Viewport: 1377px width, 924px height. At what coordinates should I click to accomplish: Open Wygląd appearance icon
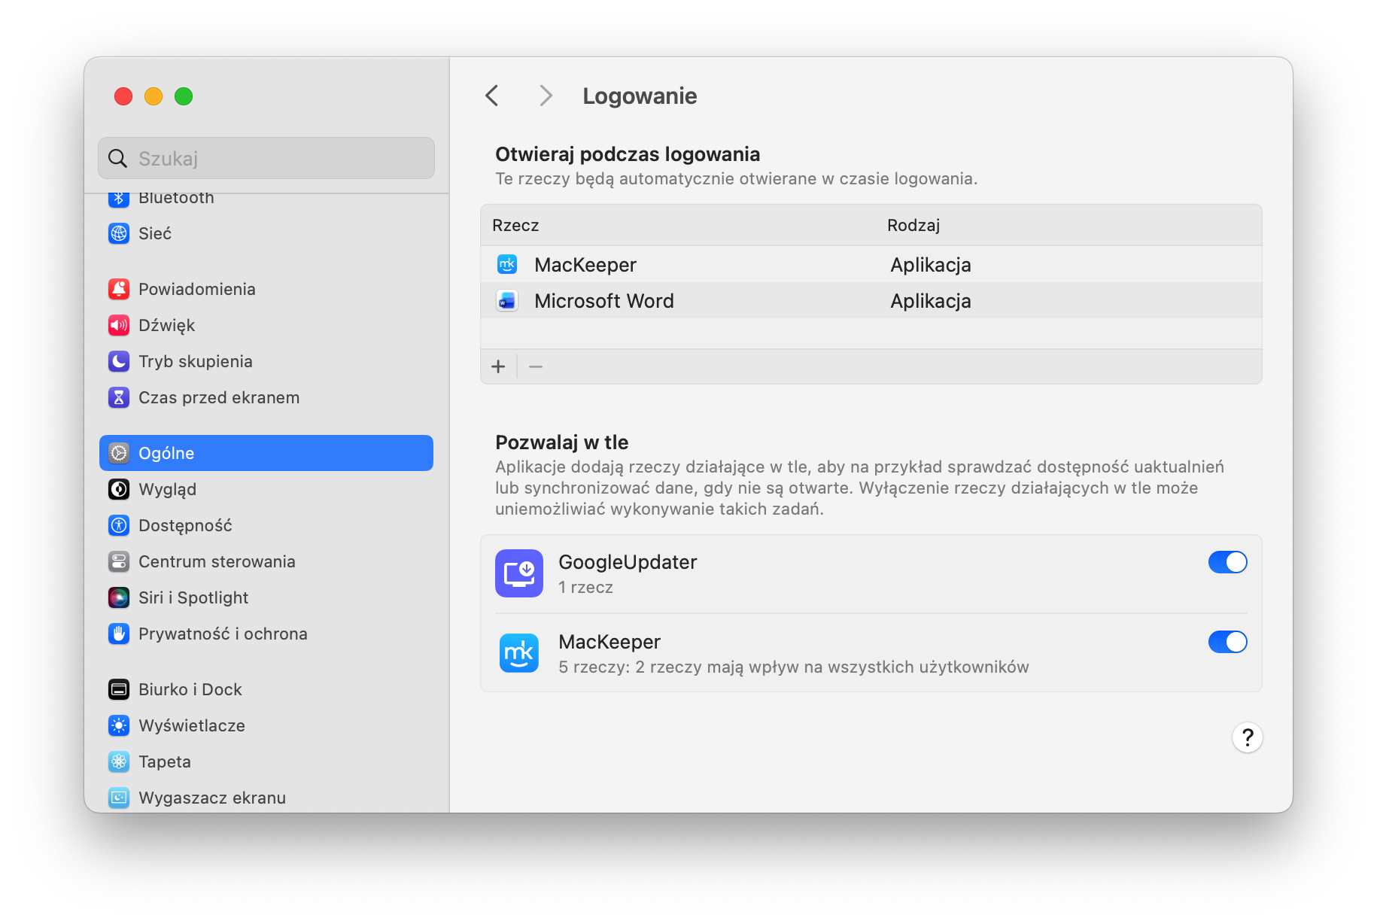[x=119, y=489]
